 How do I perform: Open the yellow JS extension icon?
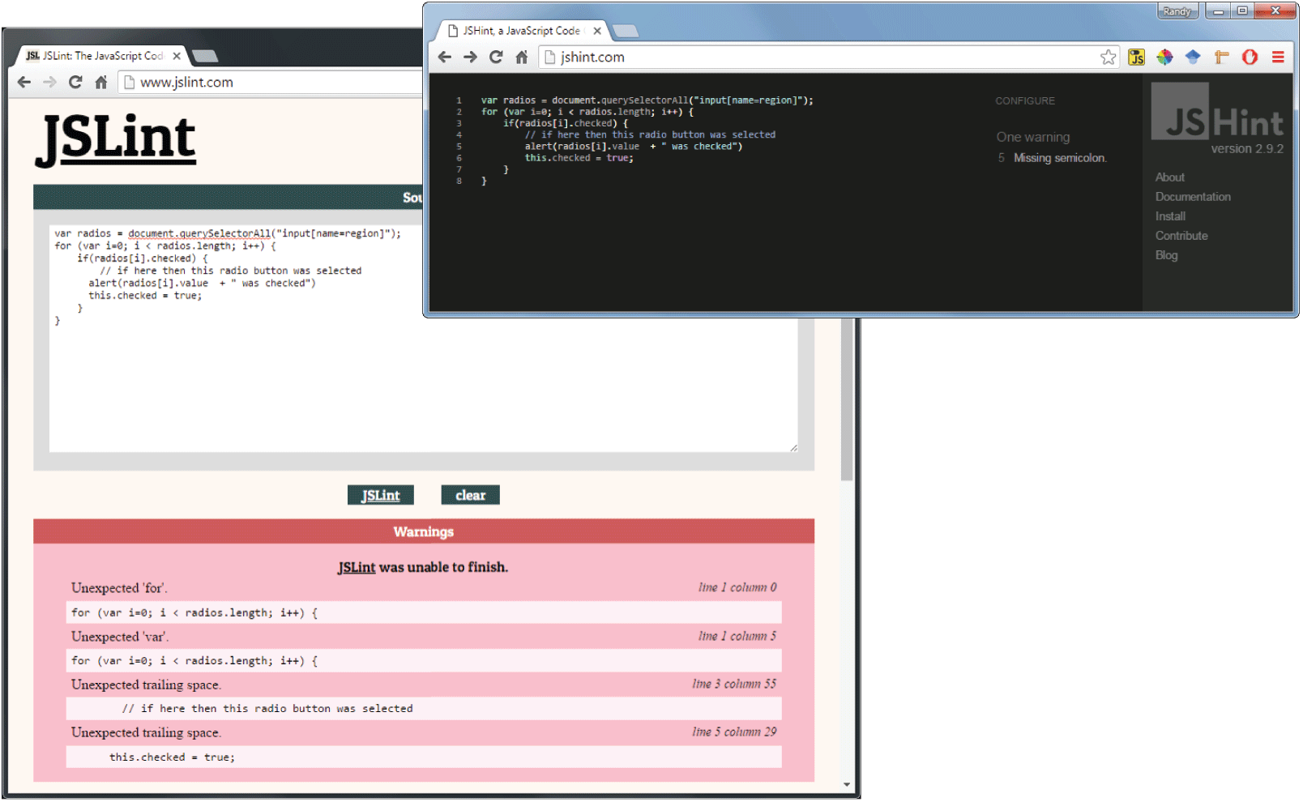[x=1136, y=58]
